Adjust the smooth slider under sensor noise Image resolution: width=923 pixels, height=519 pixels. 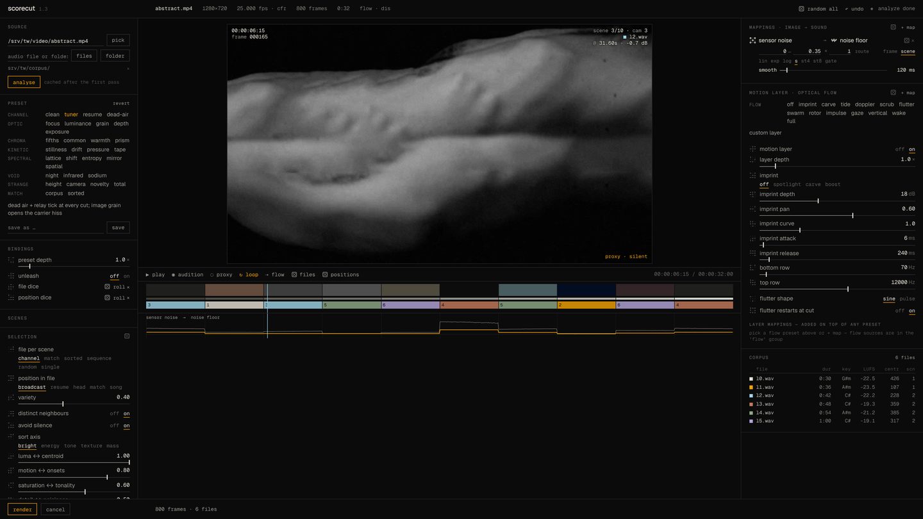834,70
